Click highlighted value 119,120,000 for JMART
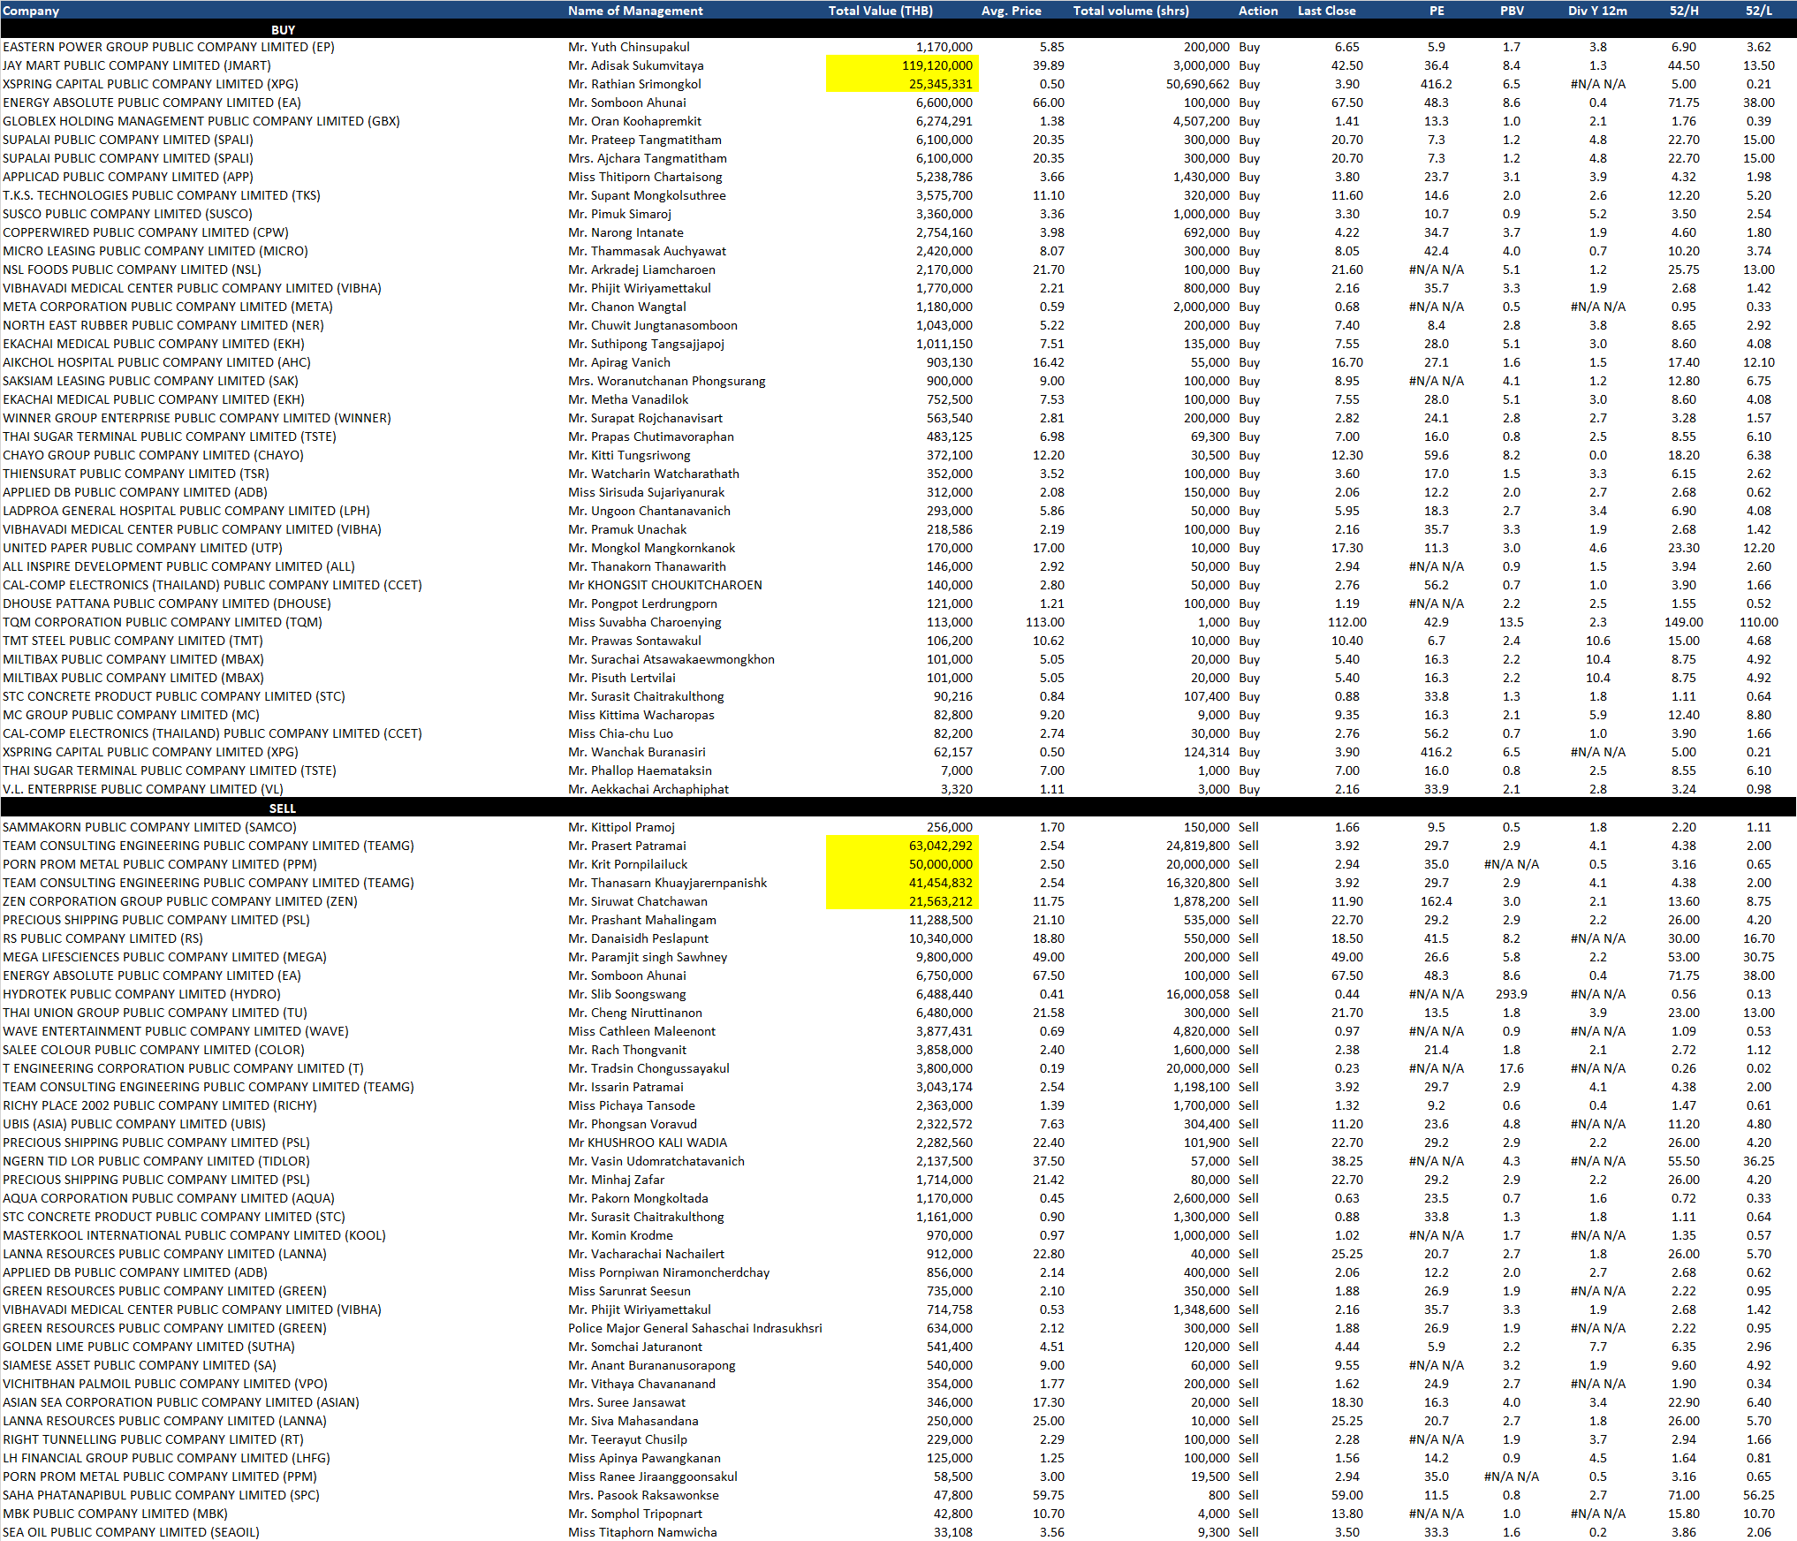This screenshot has width=1797, height=1541. (x=936, y=65)
